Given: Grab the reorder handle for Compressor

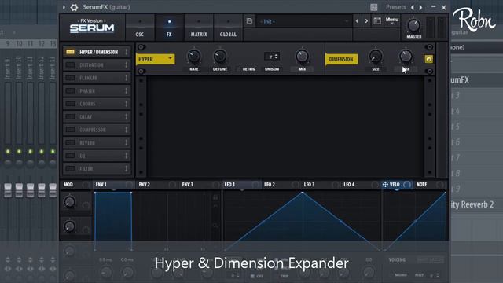Looking at the screenshot, I should [x=127, y=130].
